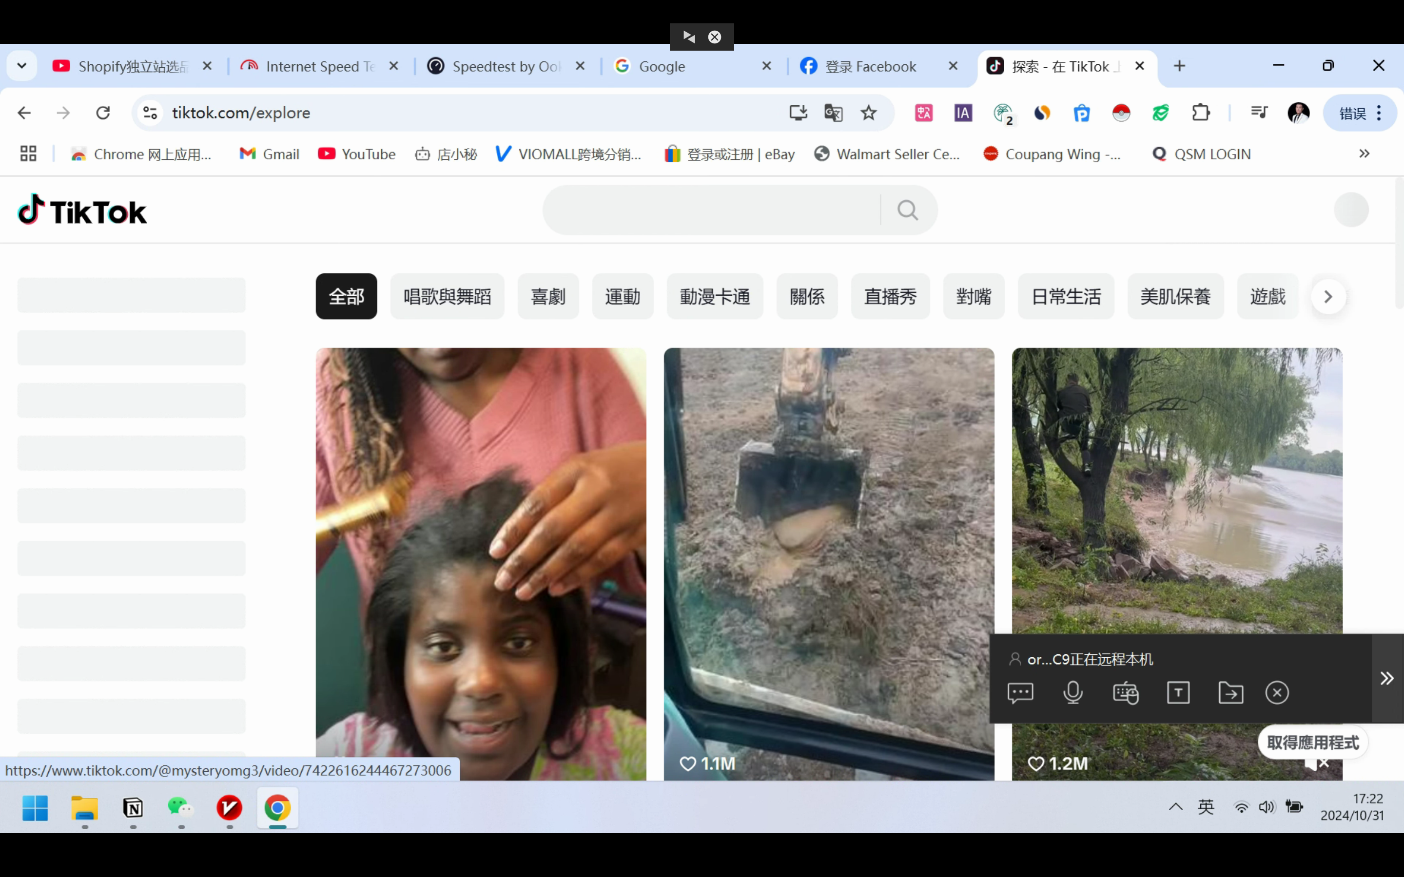Expand more categories with right chevron
Viewport: 1404px width, 877px height.
pos(1328,297)
